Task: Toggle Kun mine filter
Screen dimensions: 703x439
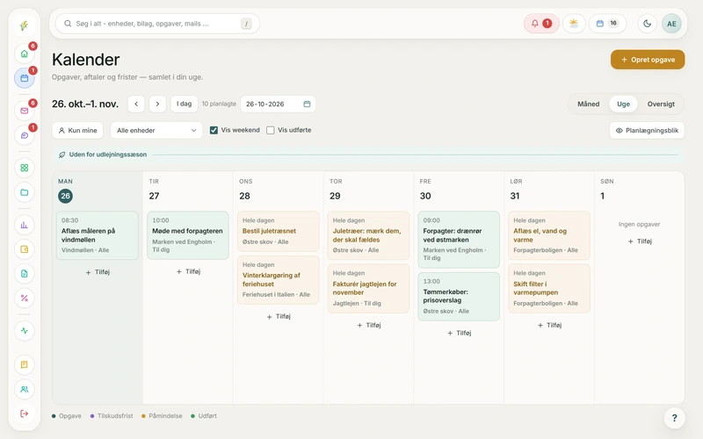Action: coord(78,130)
